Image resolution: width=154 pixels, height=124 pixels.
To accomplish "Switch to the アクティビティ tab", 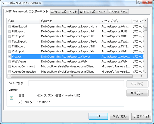I will tap(118, 12).
